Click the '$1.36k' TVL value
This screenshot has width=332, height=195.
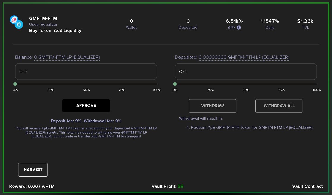[305, 21]
